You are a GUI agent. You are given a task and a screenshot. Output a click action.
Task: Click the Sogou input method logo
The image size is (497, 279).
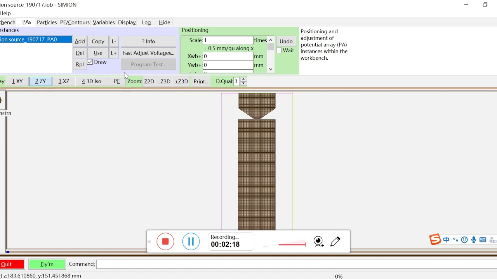coord(435,239)
